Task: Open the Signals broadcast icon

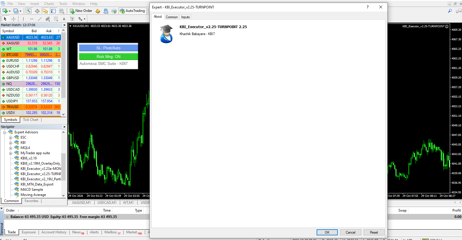Action: (x=114, y=11)
